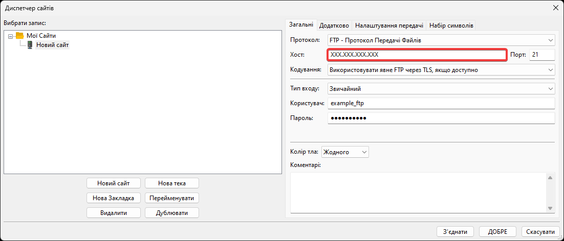564x241 pixels.
Task: Open the Кодування dropdown
Action: click(441, 69)
